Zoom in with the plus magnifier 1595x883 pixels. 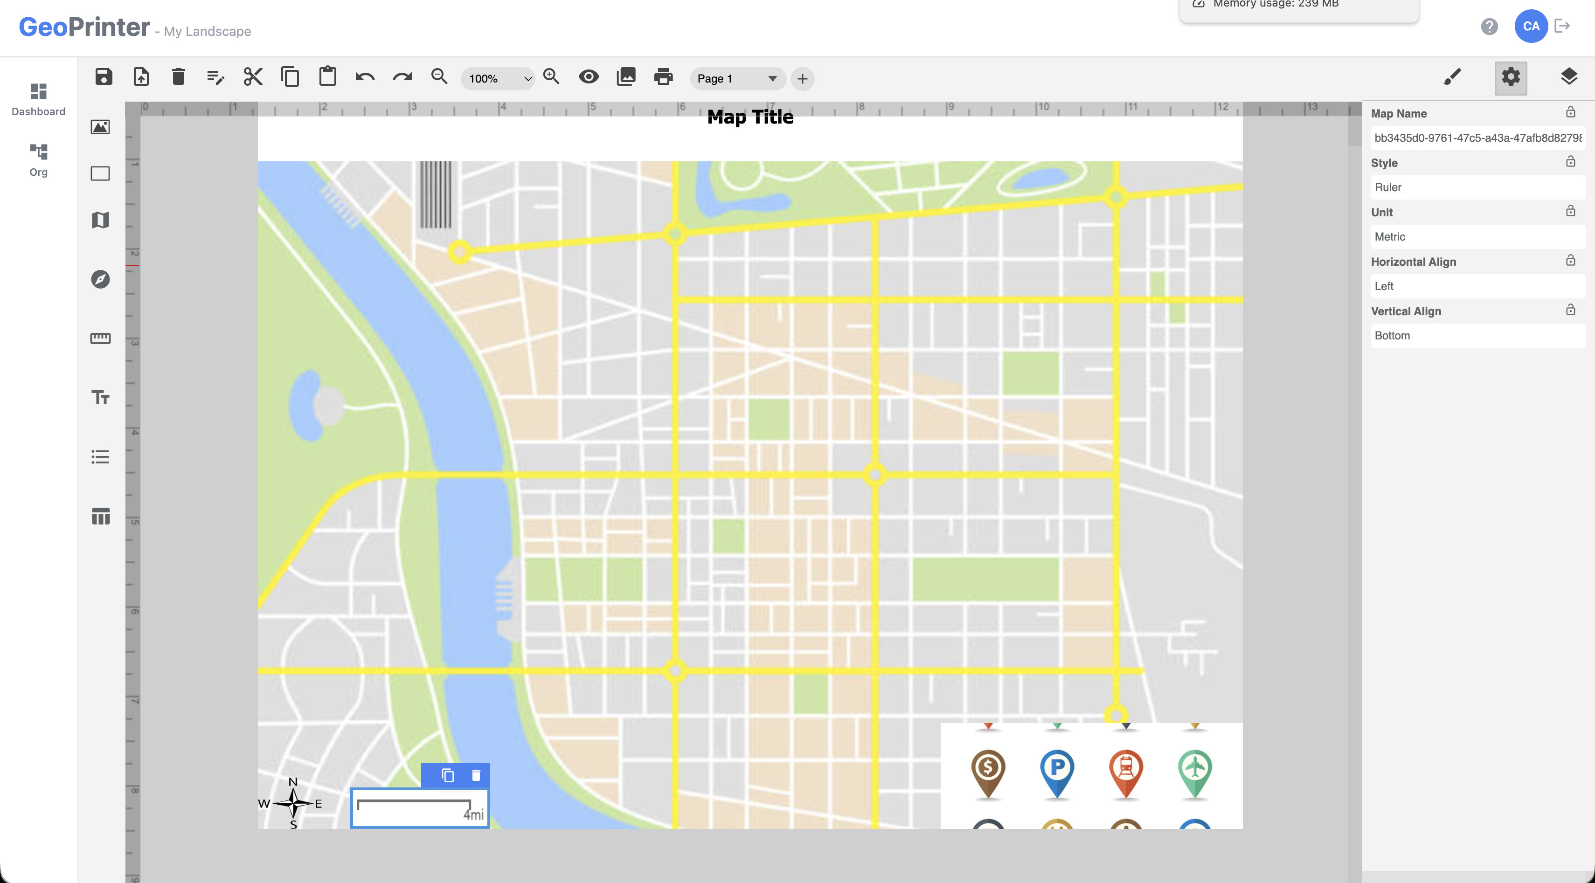click(551, 76)
